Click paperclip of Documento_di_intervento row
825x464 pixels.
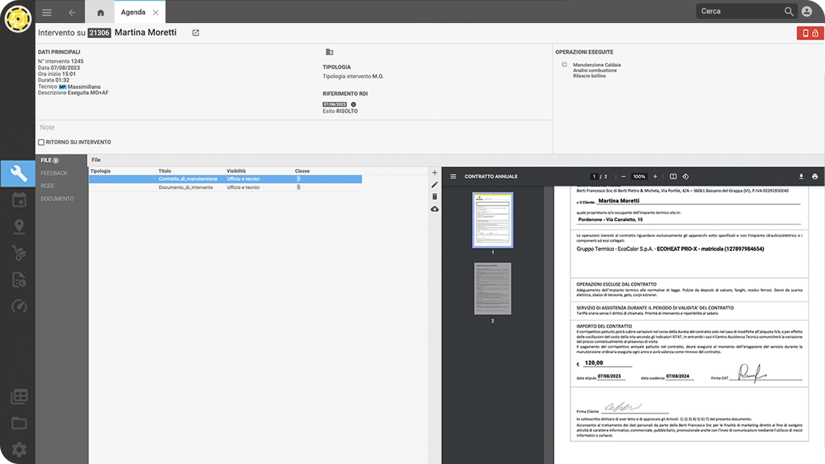click(x=298, y=188)
